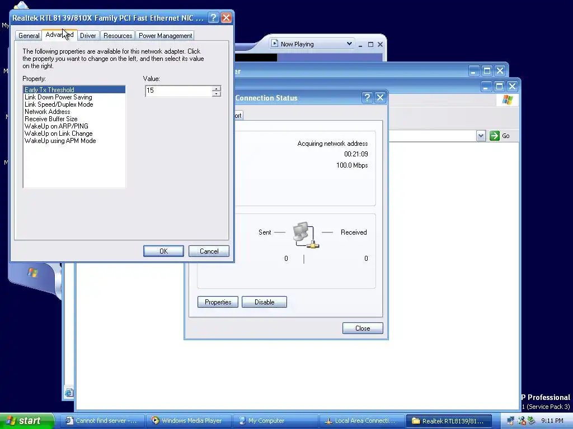Switch to Windows Media Player taskbar item
This screenshot has height=429, width=573.
[189, 421]
